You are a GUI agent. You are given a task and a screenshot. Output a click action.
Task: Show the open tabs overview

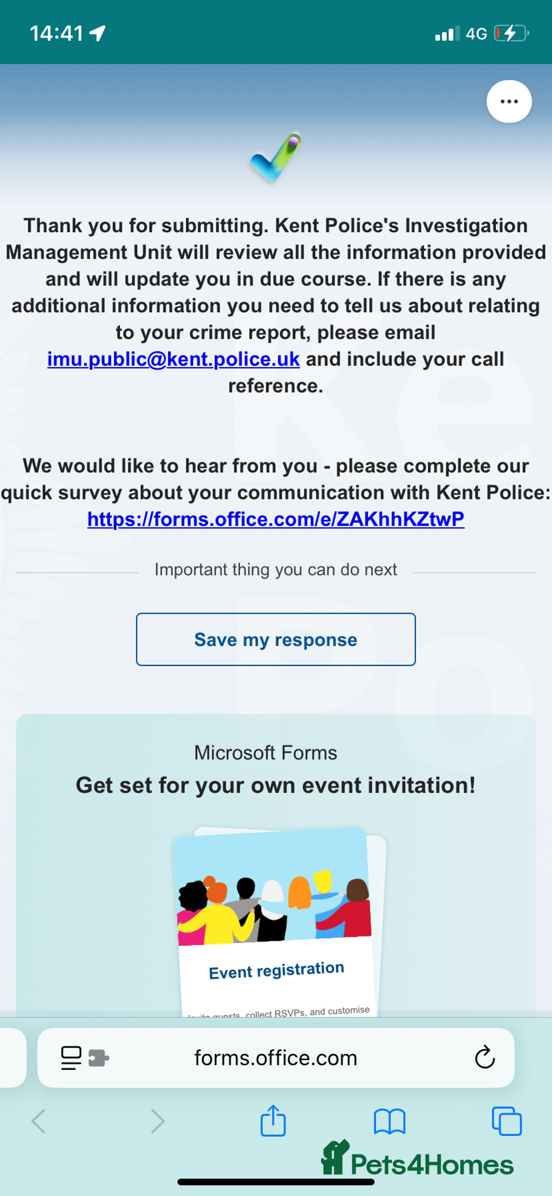point(507,1121)
